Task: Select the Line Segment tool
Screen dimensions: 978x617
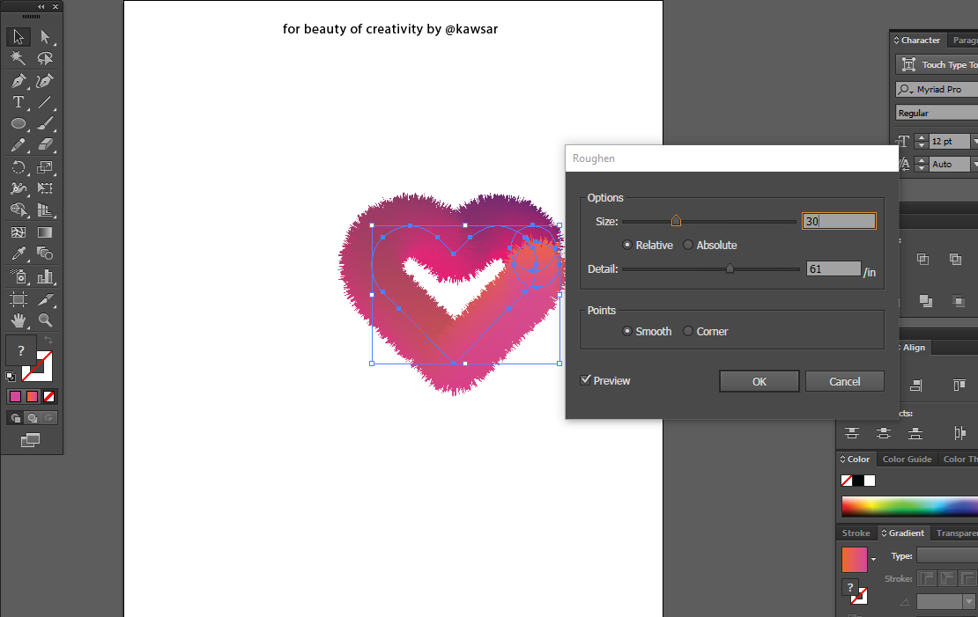Action: [45, 101]
